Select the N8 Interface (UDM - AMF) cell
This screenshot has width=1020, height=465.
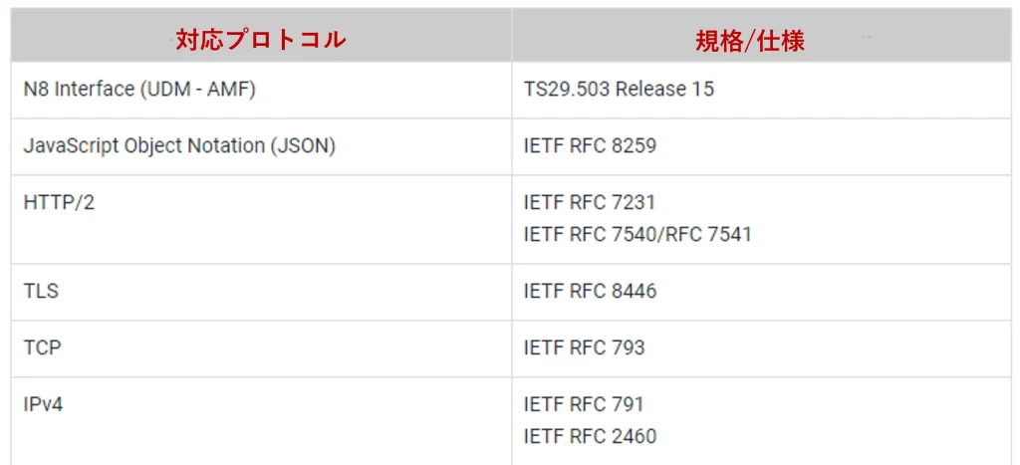[x=261, y=90]
